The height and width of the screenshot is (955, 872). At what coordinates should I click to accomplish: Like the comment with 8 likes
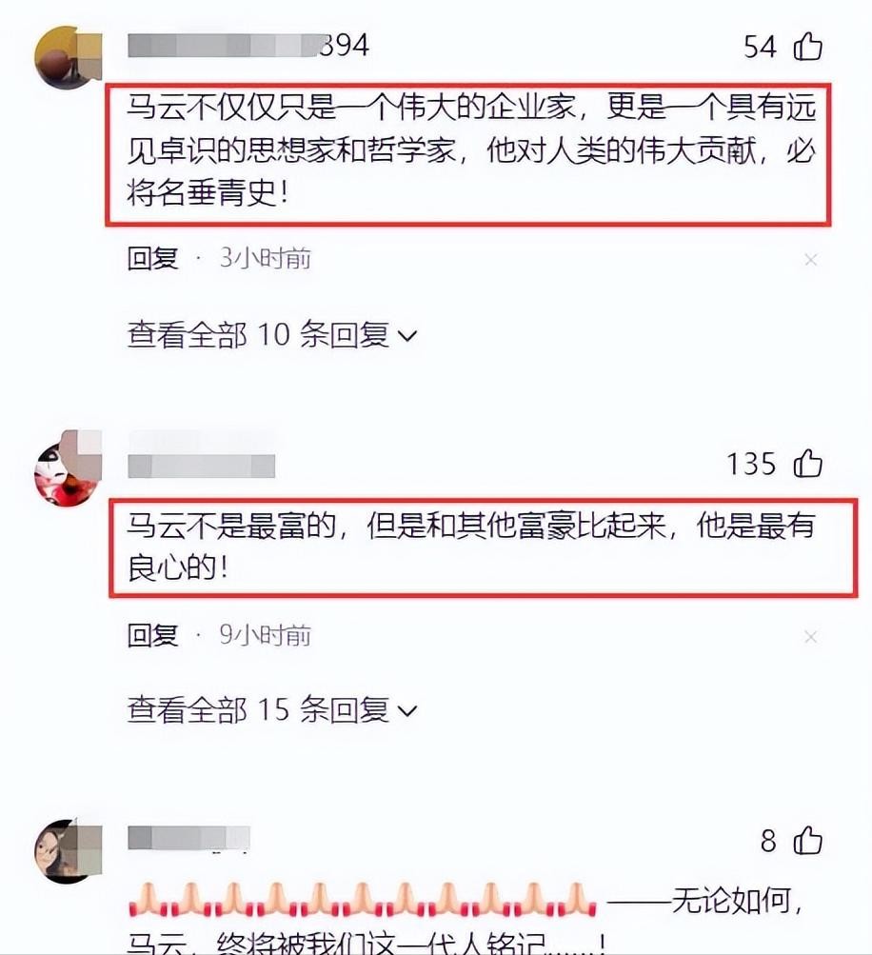(808, 841)
